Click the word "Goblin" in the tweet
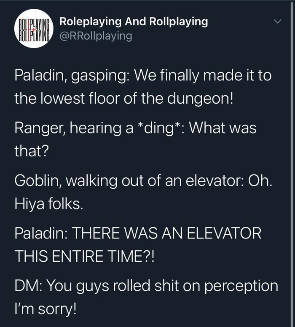This screenshot has height=327, width=295. tap(35, 180)
